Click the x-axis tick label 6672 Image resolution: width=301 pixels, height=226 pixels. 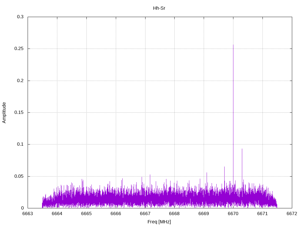[292, 214]
